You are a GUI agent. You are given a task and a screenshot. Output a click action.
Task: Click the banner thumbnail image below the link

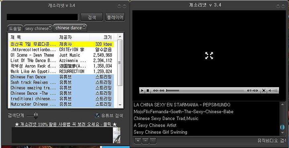(116, 135)
